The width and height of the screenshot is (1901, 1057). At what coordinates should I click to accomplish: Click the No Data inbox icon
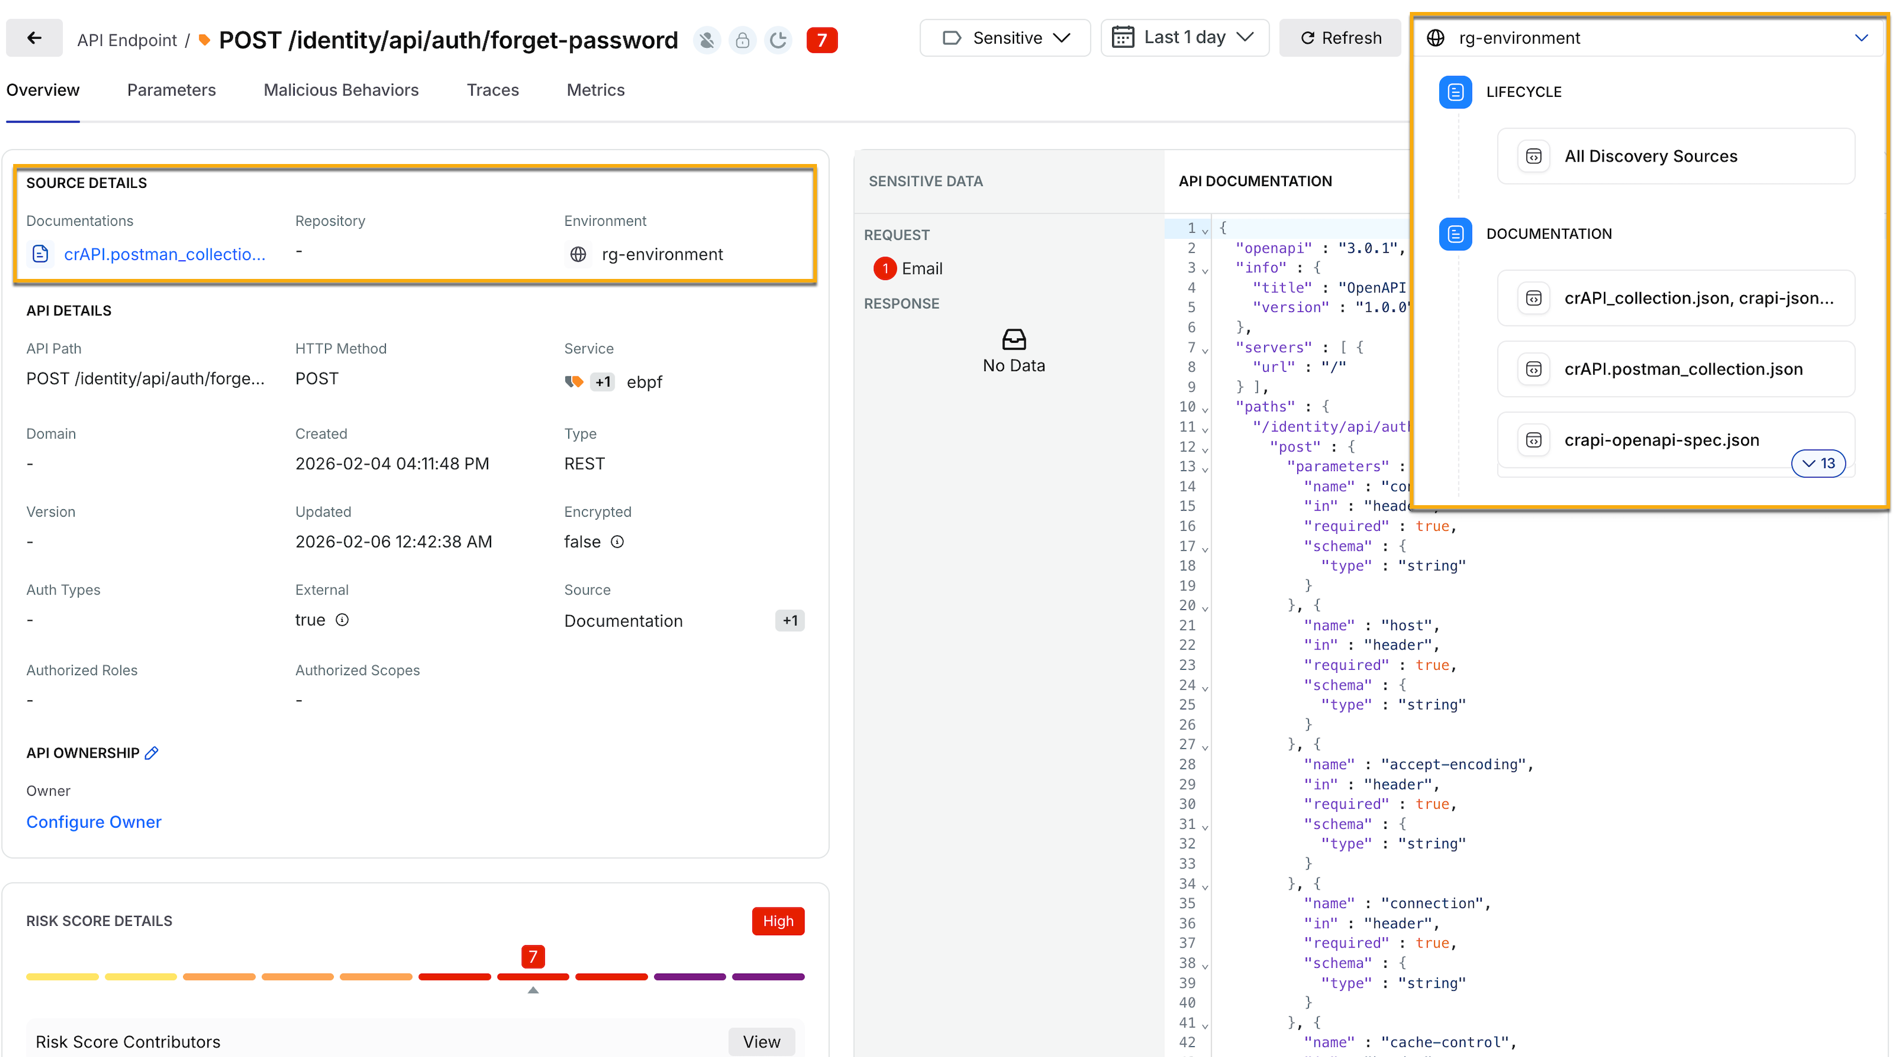1014,339
